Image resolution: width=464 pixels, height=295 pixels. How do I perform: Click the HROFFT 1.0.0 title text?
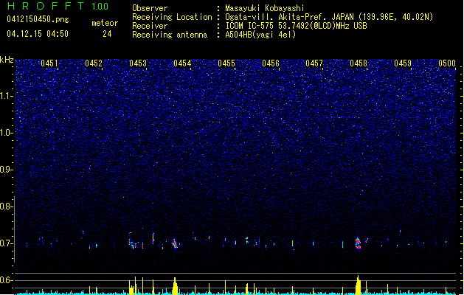pyautogui.click(x=58, y=6)
